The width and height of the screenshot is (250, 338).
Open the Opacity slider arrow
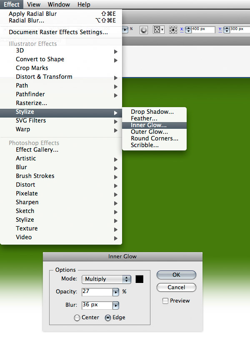click(116, 292)
